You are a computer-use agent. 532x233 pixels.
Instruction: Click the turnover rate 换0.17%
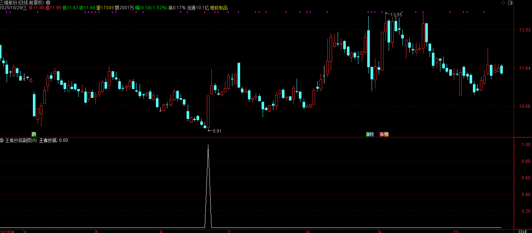(x=177, y=8)
